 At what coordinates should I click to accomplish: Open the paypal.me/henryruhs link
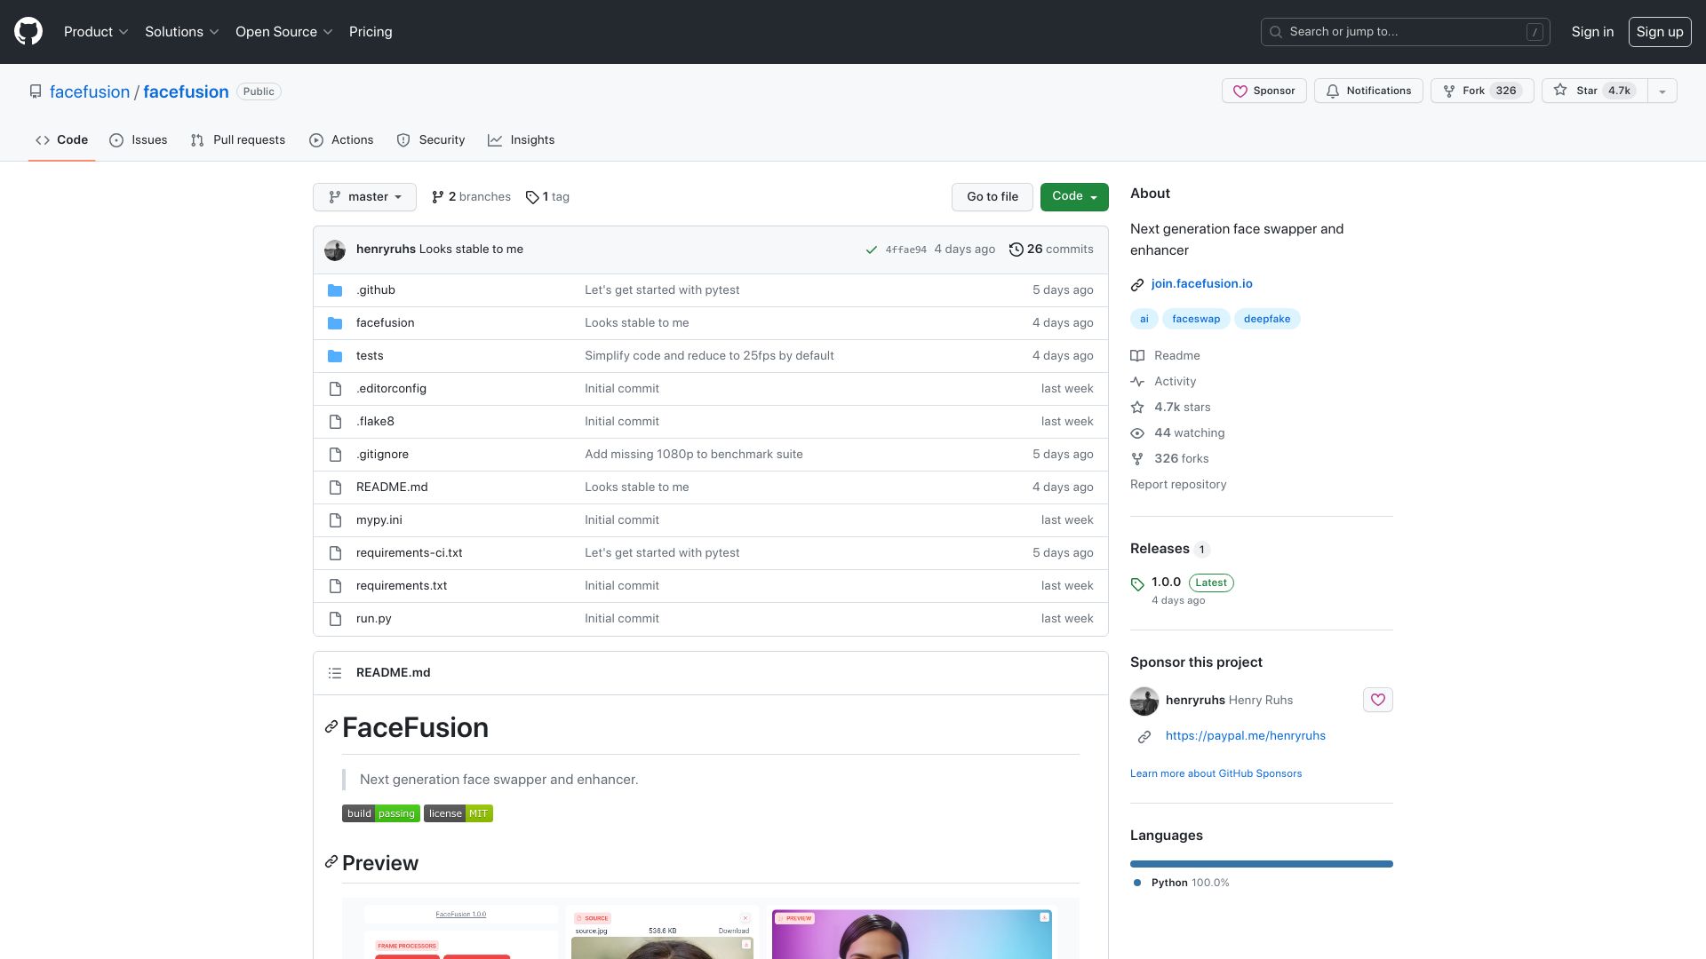[1245, 736]
